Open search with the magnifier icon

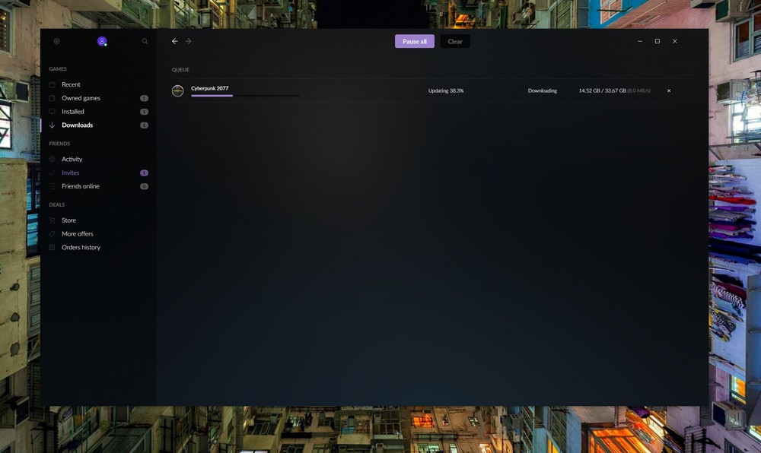145,41
